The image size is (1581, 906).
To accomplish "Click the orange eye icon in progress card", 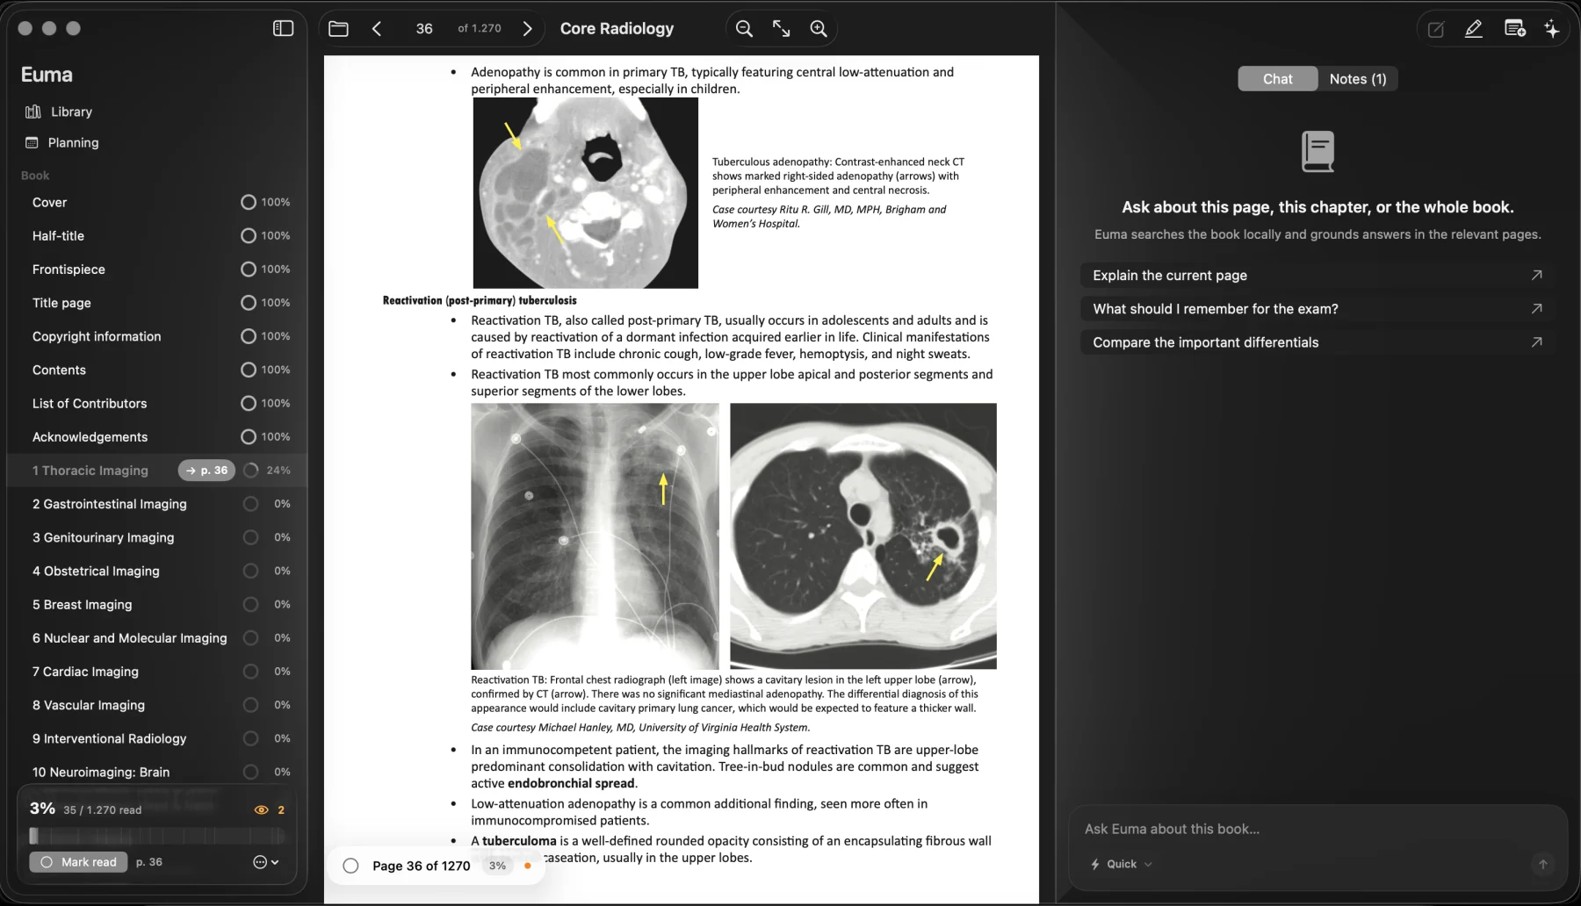I will coord(261,809).
